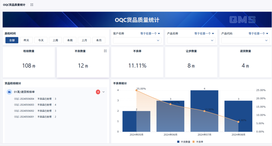Click the 不良率 value 11.11%
272x146 pixels.
click(137, 66)
